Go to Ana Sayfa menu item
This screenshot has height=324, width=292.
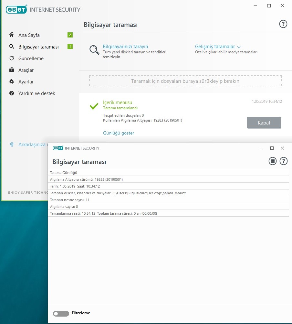tap(29, 35)
